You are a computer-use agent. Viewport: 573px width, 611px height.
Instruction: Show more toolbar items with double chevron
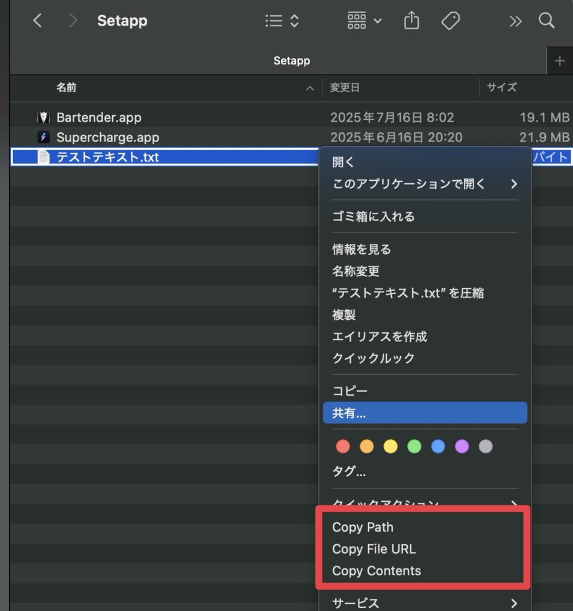[x=515, y=21]
